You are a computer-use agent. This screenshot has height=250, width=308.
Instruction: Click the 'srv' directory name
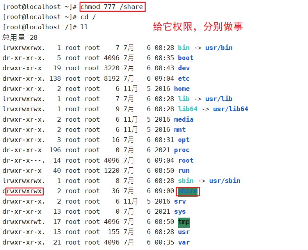tap(180, 202)
